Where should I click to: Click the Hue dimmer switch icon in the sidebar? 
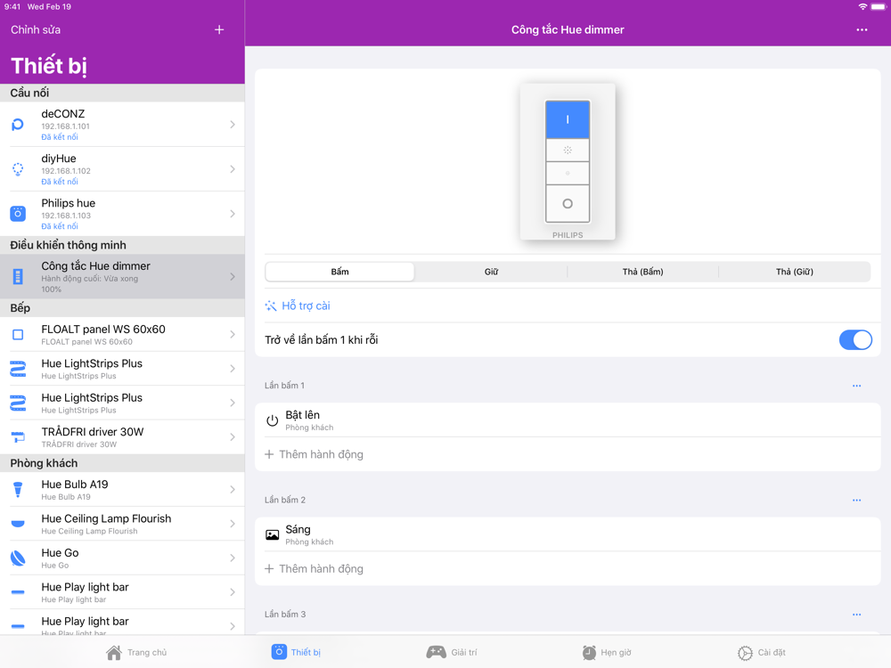(18, 277)
